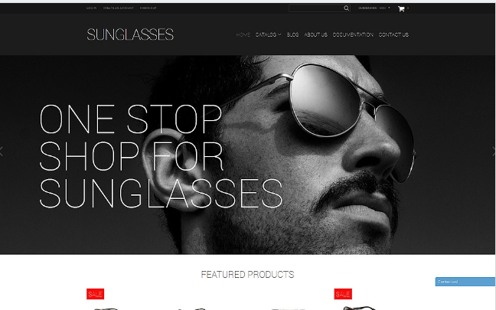Image resolution: width=496 pixels, height=310 pixels.
Task: Advance slider with right edge arrow
Action: (494, 152)
